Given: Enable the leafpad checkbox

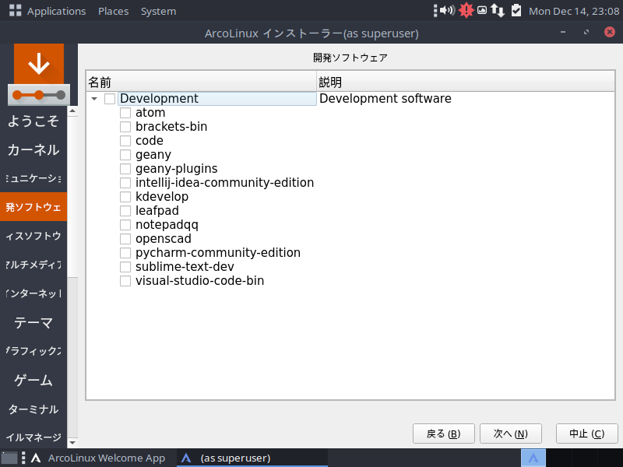Looking at the screenshot, I should pyautogui.click(x=125, y=210).
